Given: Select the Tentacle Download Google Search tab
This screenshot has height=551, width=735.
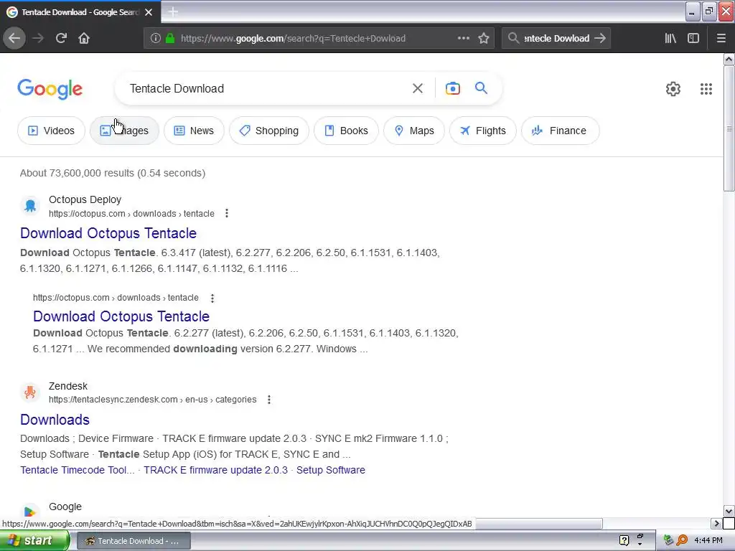Looking at the screenshot, I should click(x=80, y=12).
